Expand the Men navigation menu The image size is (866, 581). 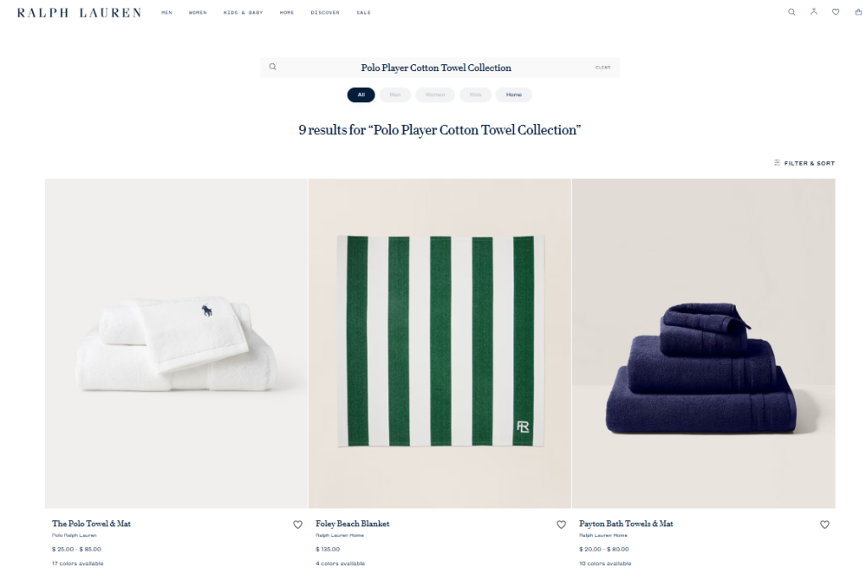(x=167, y=13)
